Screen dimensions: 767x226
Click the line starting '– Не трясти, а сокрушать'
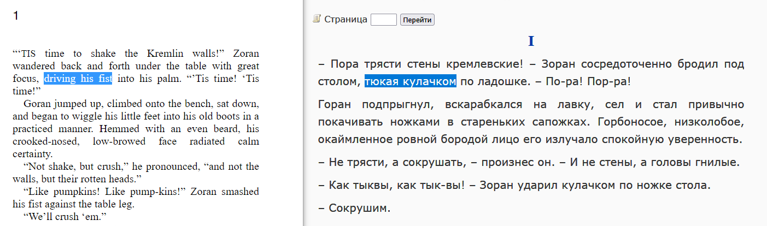coord(528,163)
